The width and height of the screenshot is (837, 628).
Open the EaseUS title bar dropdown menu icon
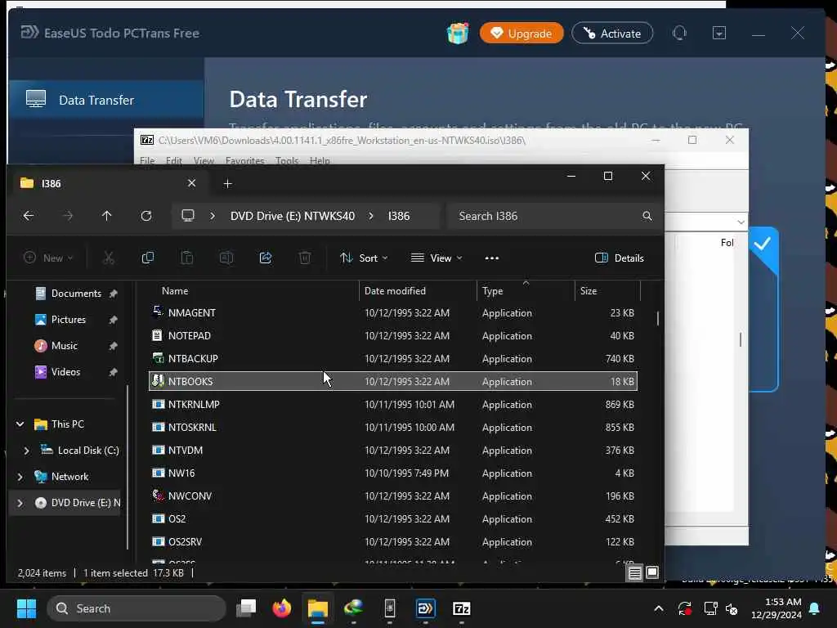coord(719,33)
